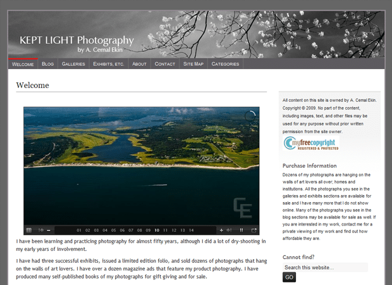Viewport: 392px width, 285px height.
Task: Select slide 07 in slideshow numbers
Action: pos(131,230)
